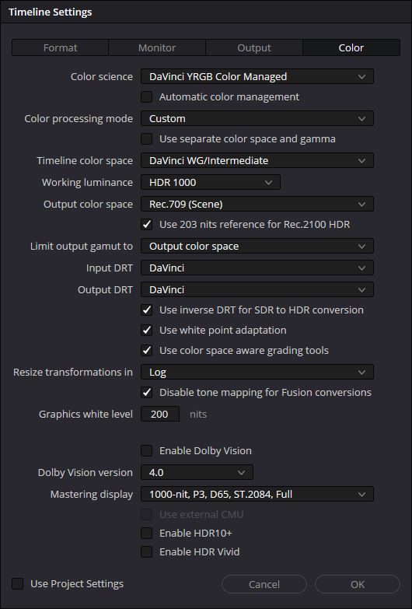Image resolution: width=412 pixels, height=609 pixels.
Task: Check the Enable HDR Vivid box
Action: [146, 551]
